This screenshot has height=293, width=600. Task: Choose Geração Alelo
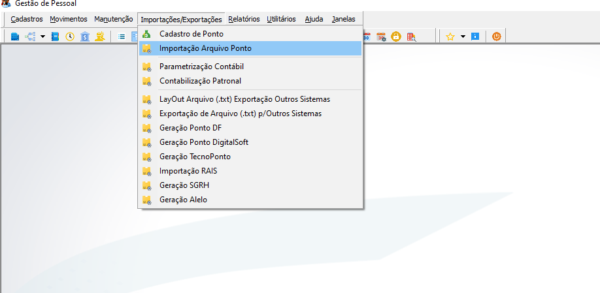click(250, 200)
